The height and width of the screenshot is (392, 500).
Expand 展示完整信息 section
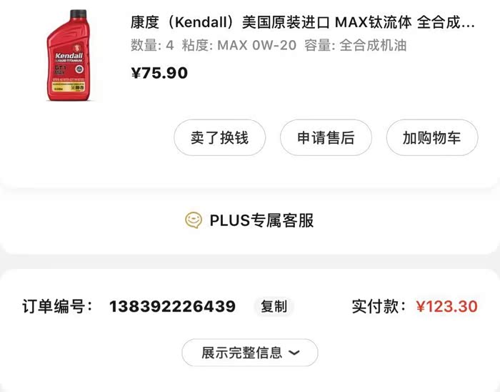point(250,353)
